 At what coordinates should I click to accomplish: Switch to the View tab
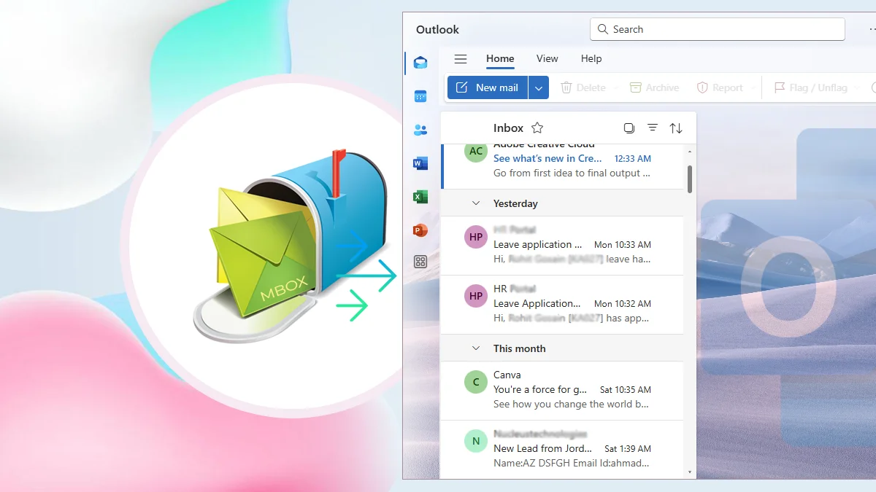pos(547,59)
